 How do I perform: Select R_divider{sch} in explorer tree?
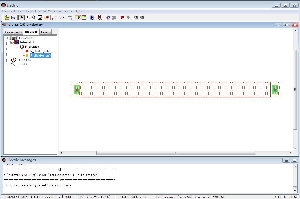click(40, 51)
